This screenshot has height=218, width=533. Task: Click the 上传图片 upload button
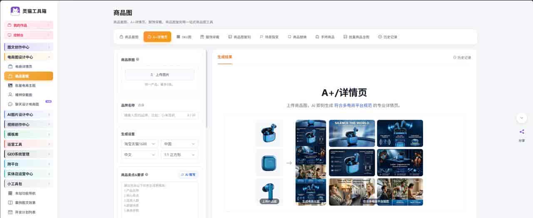point(159,75)
